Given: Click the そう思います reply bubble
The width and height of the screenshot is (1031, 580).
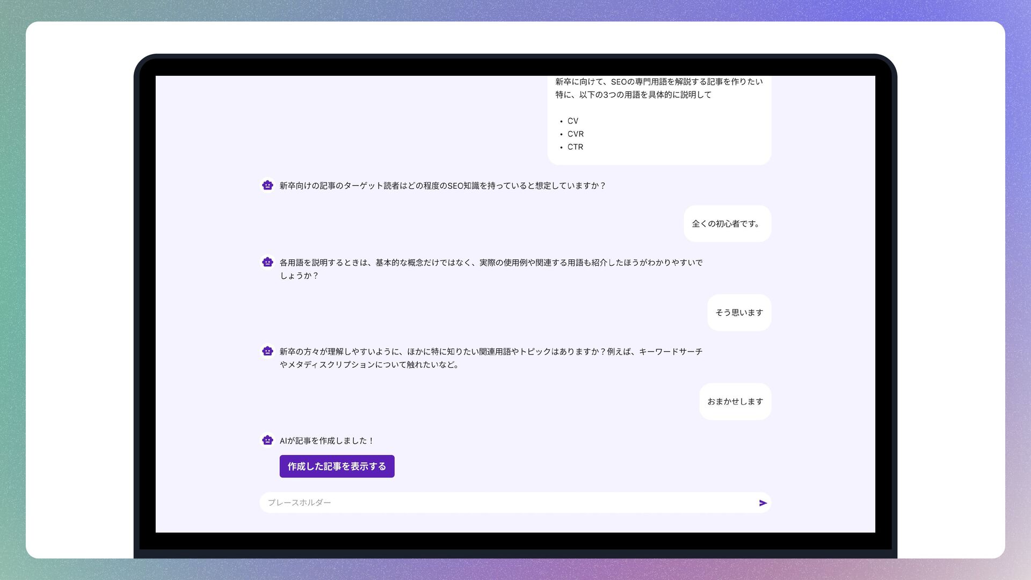Looking at the screenshot, I should [739, 313].
